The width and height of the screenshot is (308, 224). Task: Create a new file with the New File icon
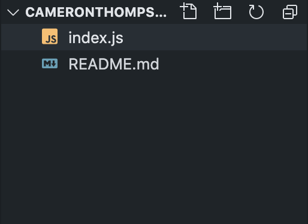click(189, 11)
